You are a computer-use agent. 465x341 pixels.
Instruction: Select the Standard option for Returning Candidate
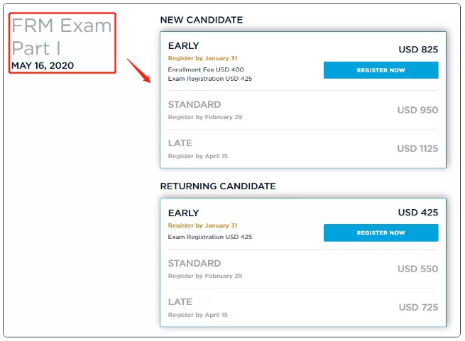pyautogui.click(x=195, y=264)
